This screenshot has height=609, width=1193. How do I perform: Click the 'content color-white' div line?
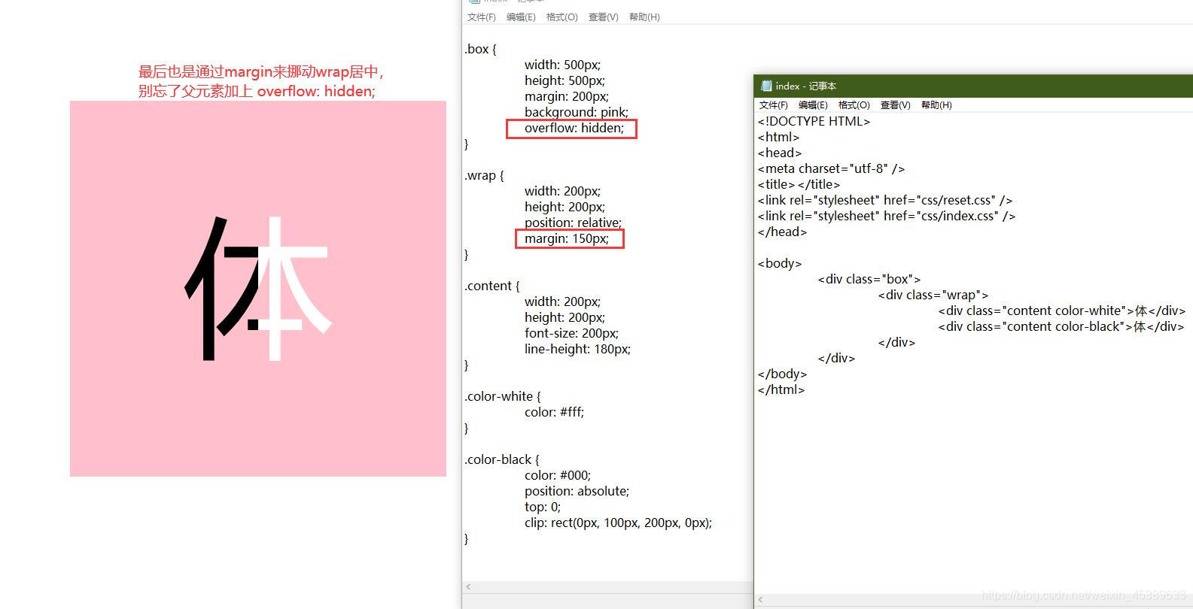click(1062, 311)
